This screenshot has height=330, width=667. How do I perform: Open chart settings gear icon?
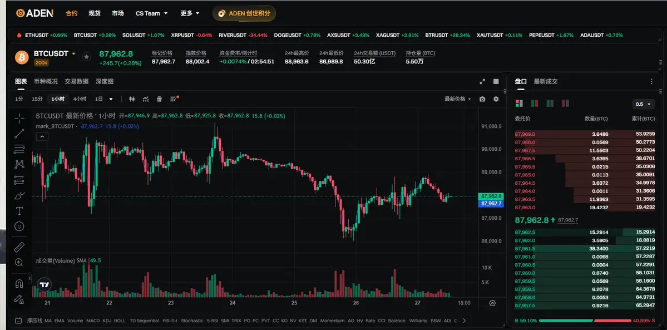click(x=496, y=99)
